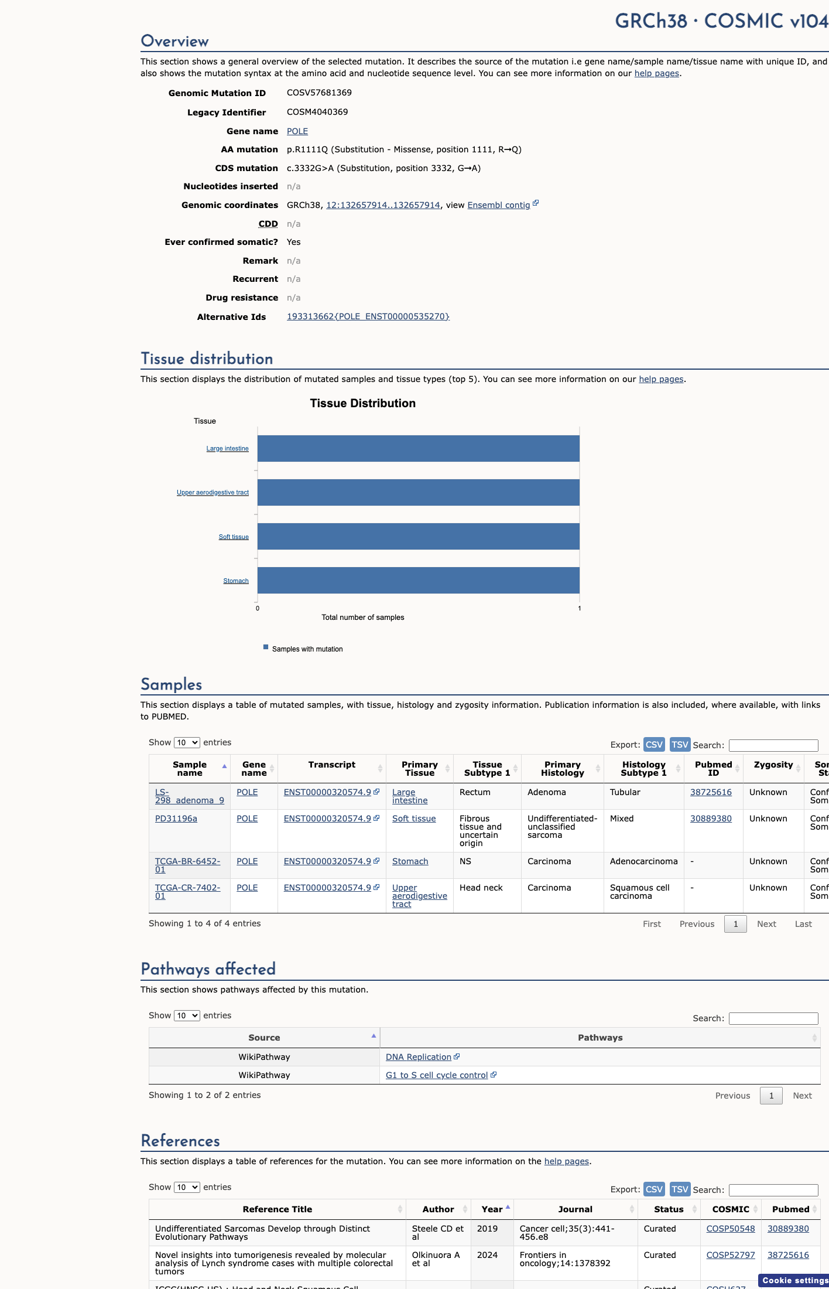Open Pubmed ID 38725616 in the Samples table
The width and height of the screenshot is (829, 1289).
(711, 792)
